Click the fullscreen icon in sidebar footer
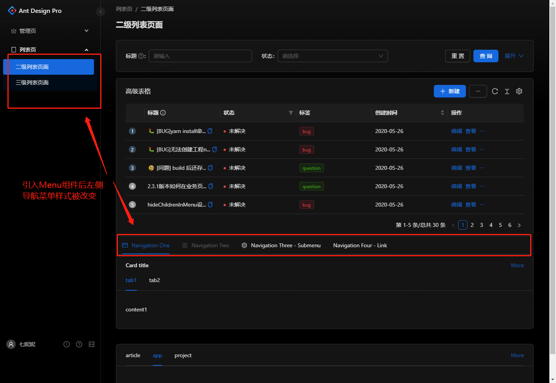556x383 pixels. point(92,344)
